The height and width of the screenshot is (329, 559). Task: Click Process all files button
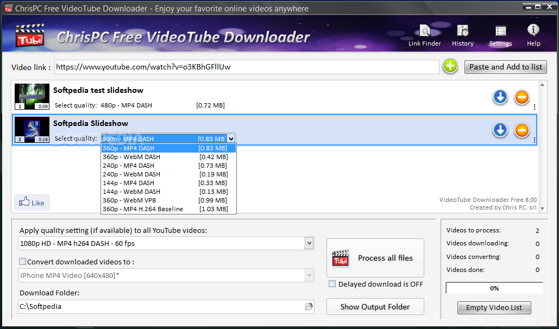[375, 258]
